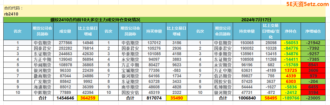Select the contract code cell rb2410

pos(11,14)
